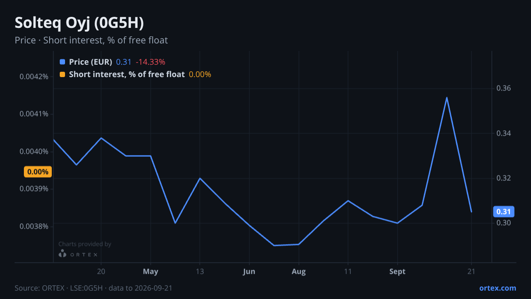Click the 0.36 right axis label
This screenshot has width=531, height=299.
coord(504,89)
